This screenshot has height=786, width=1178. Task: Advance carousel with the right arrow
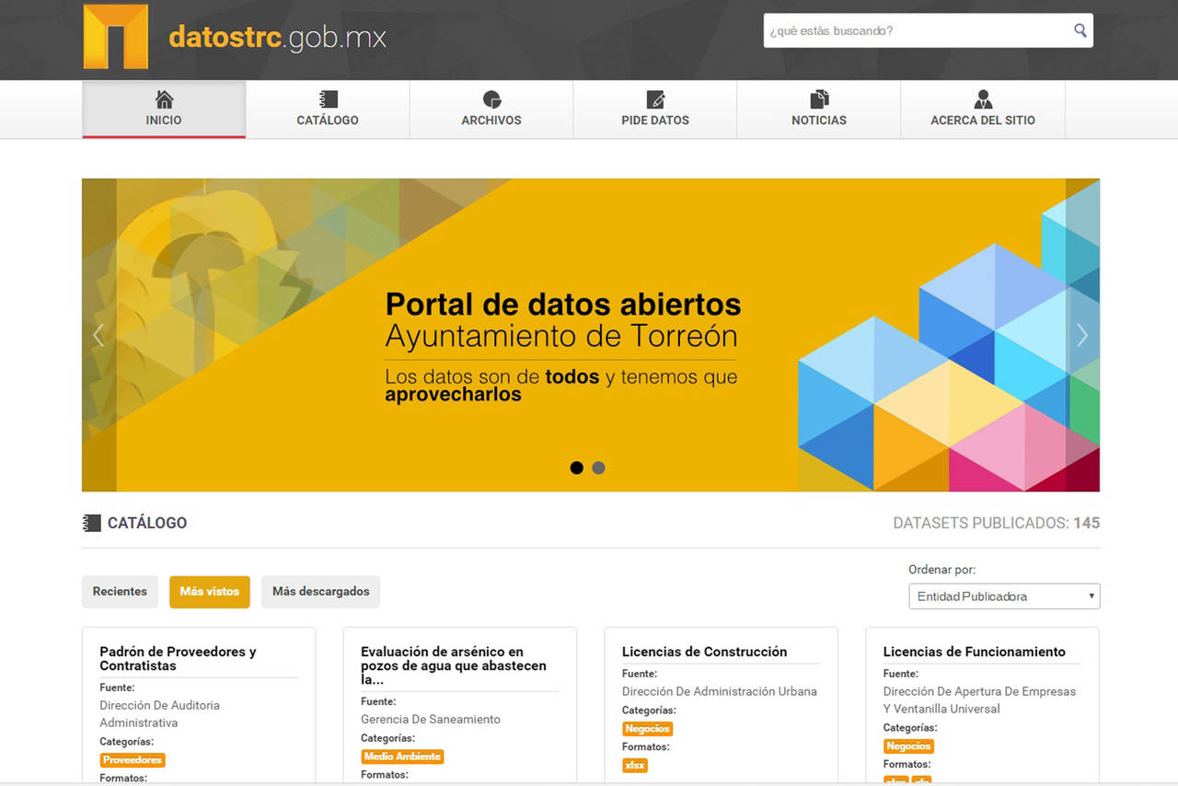pos(1082,336)
